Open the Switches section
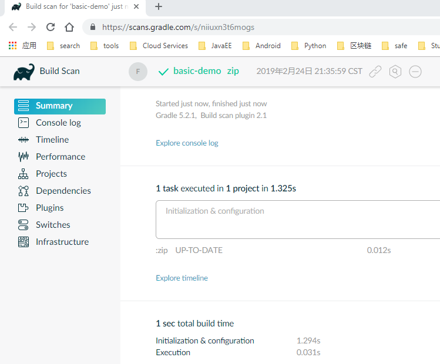Viewport: 440px width, 364px height. pos(60,225)
